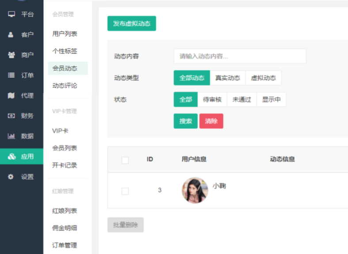Select 真实动态 type filter
Image resolution: width=348 pixels, height=254 pixels.
pyautogui.click(x=228, y=78)
